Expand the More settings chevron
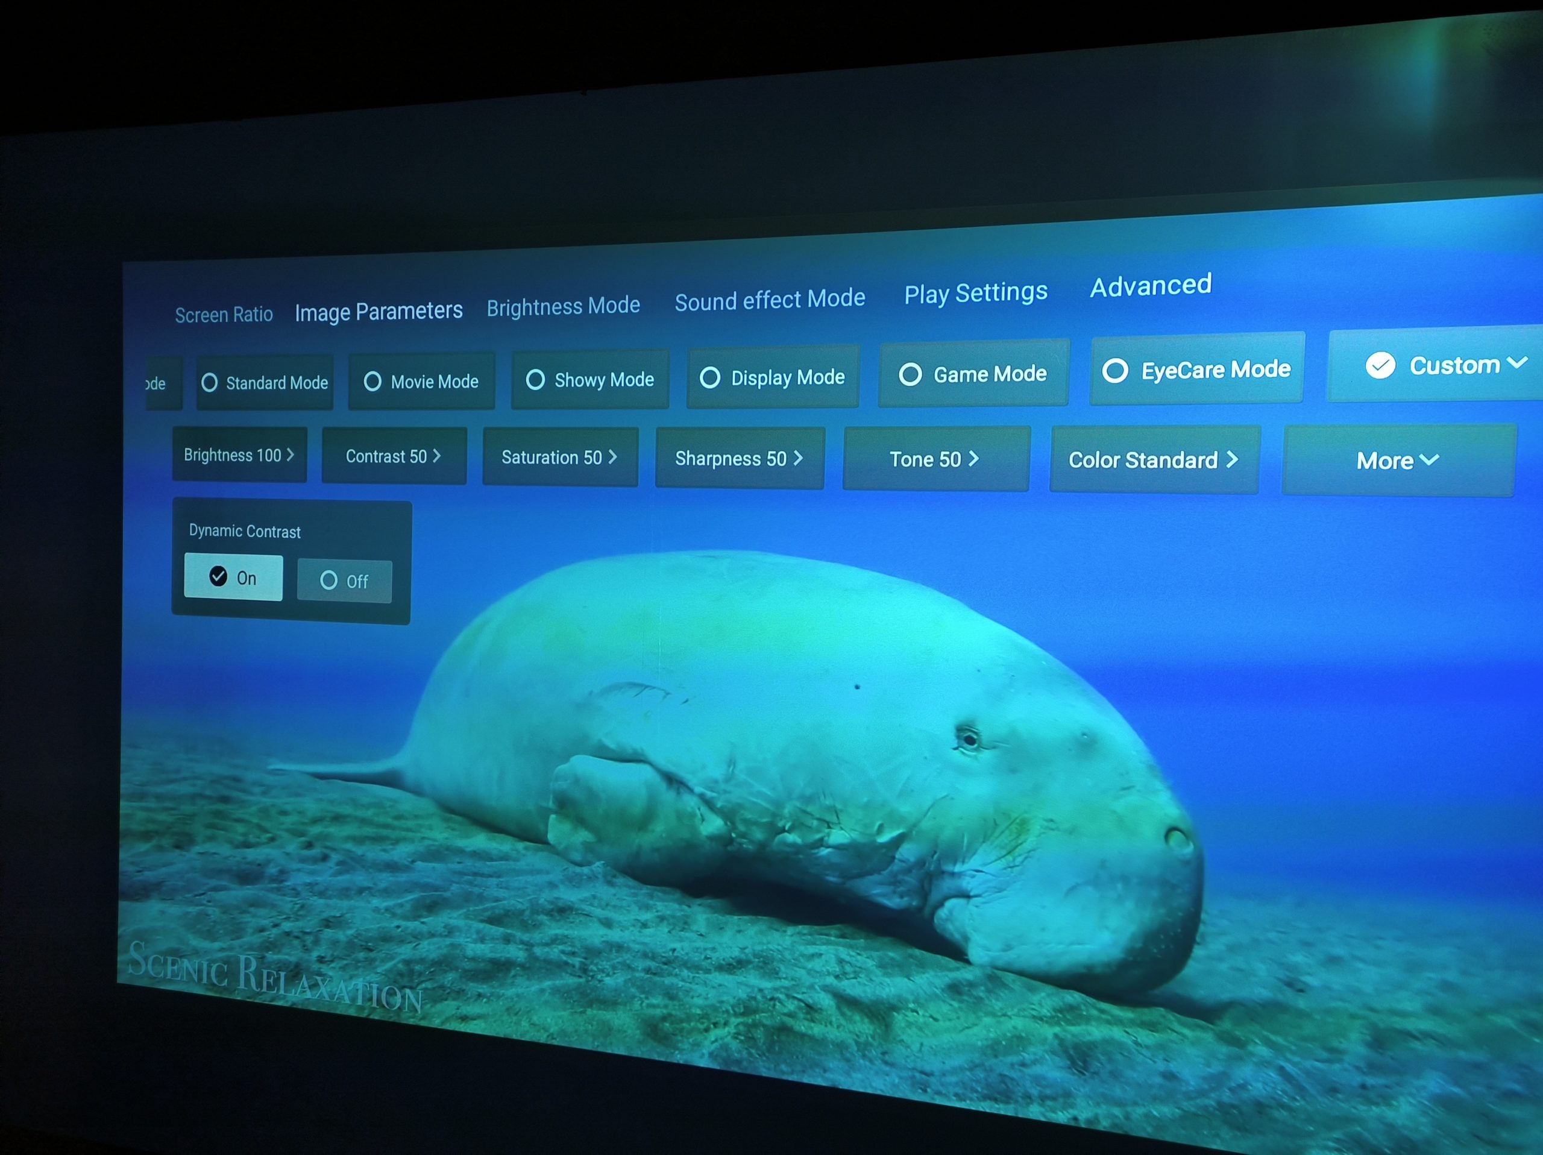 [1398, 461]
